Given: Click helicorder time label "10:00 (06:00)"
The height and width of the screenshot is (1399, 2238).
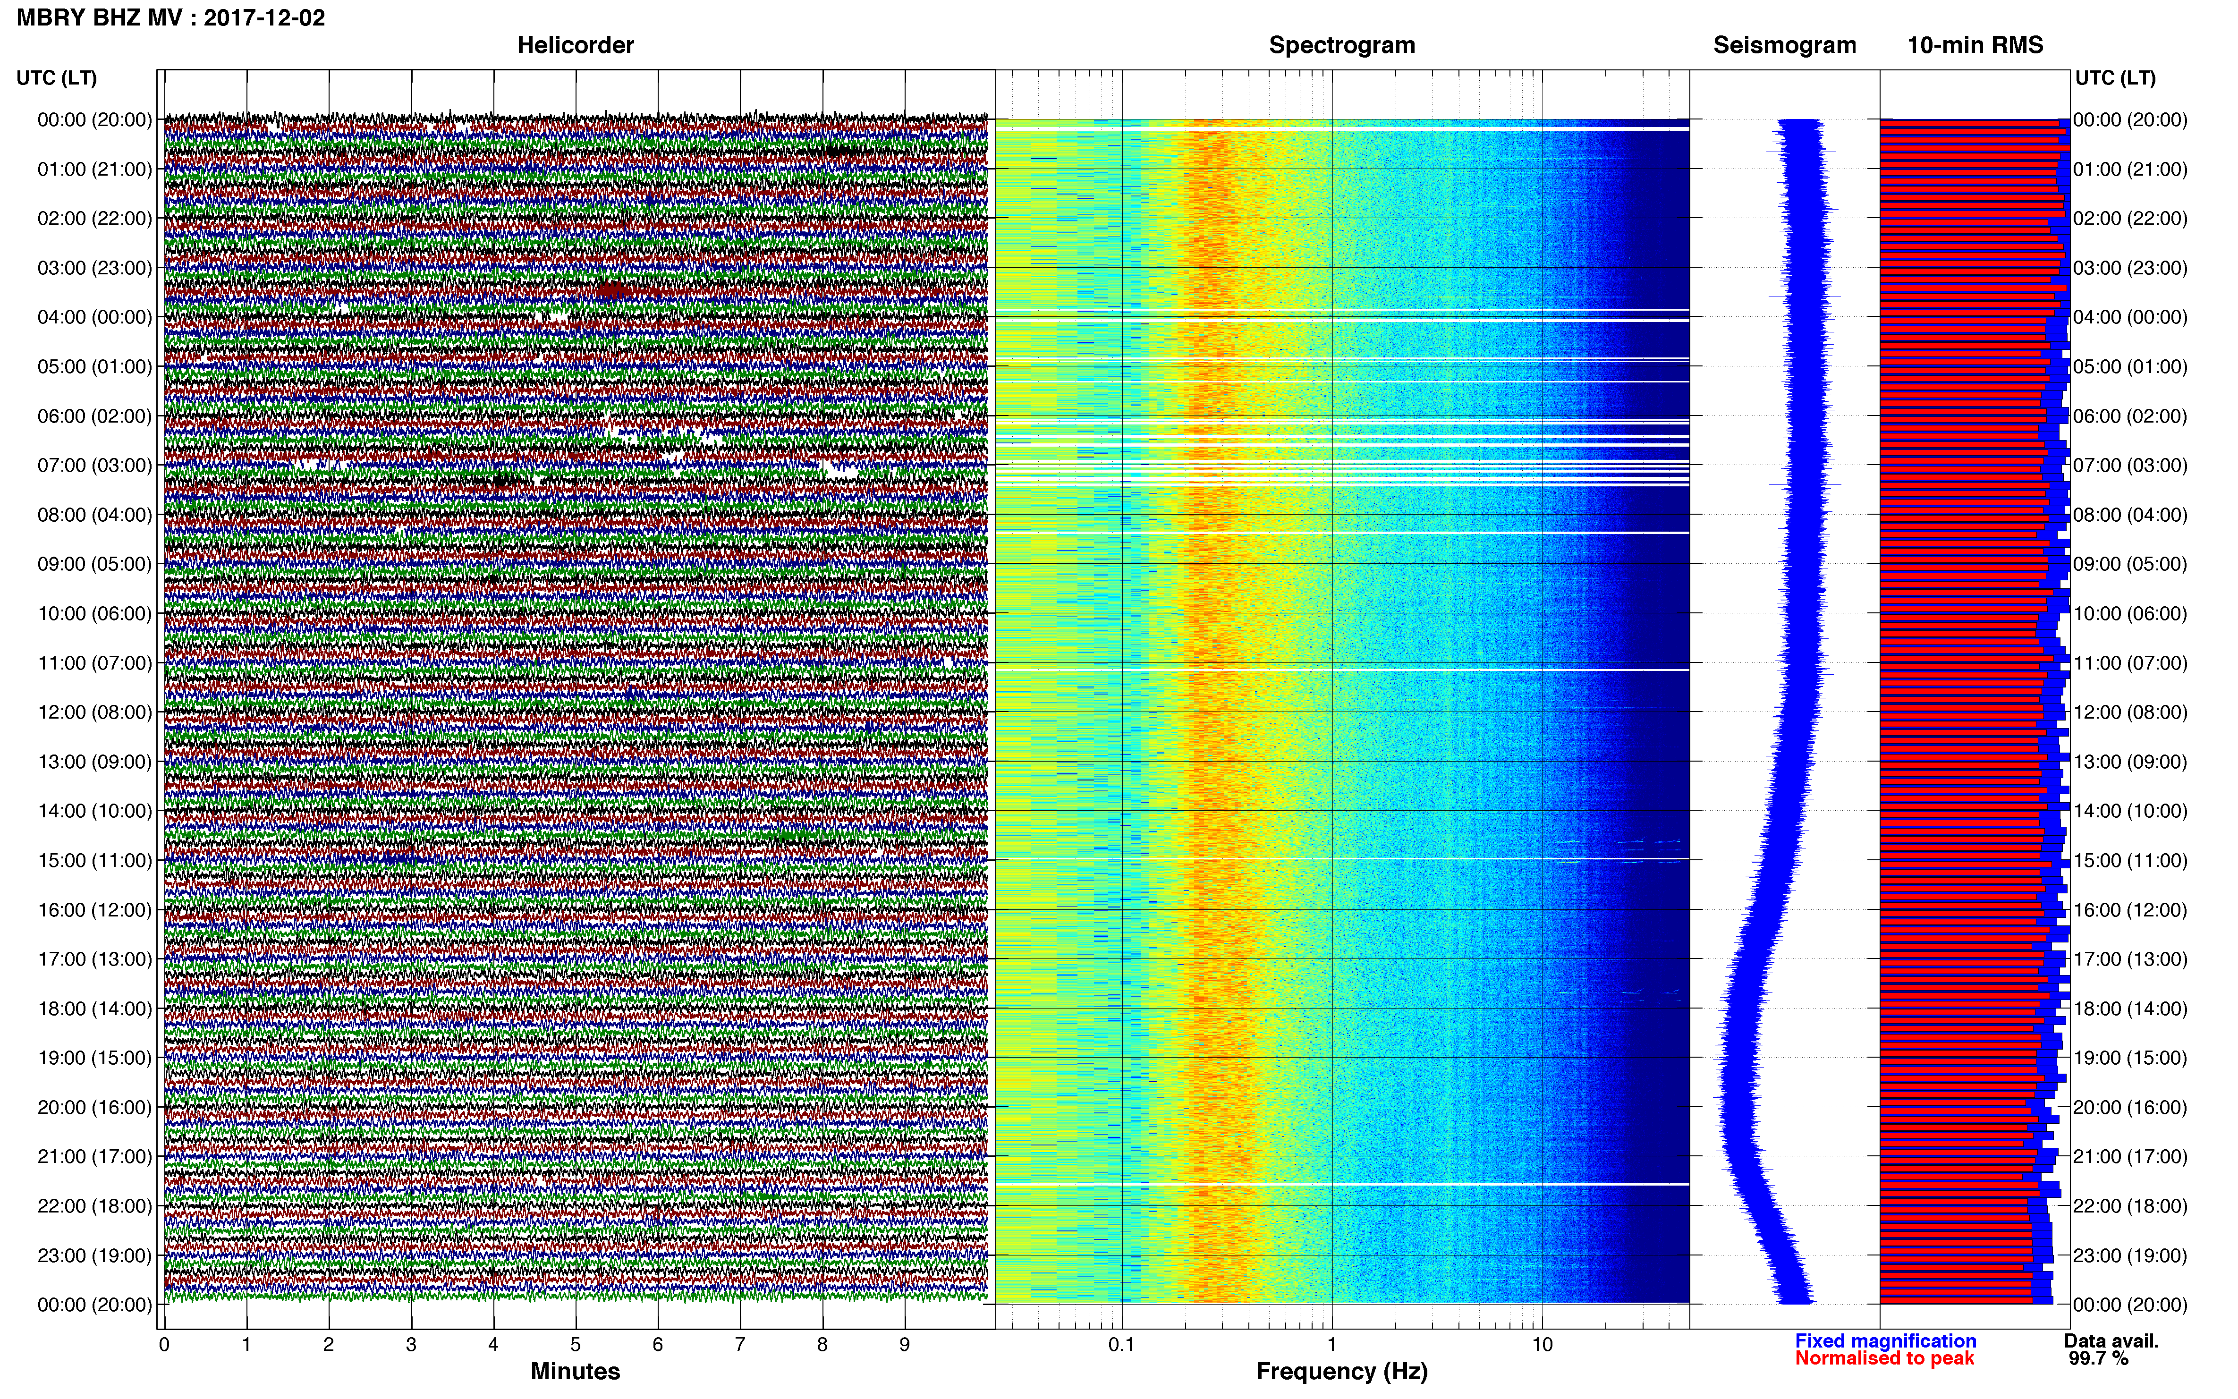Looking at the screenshot, I should [x=94, y=613].
